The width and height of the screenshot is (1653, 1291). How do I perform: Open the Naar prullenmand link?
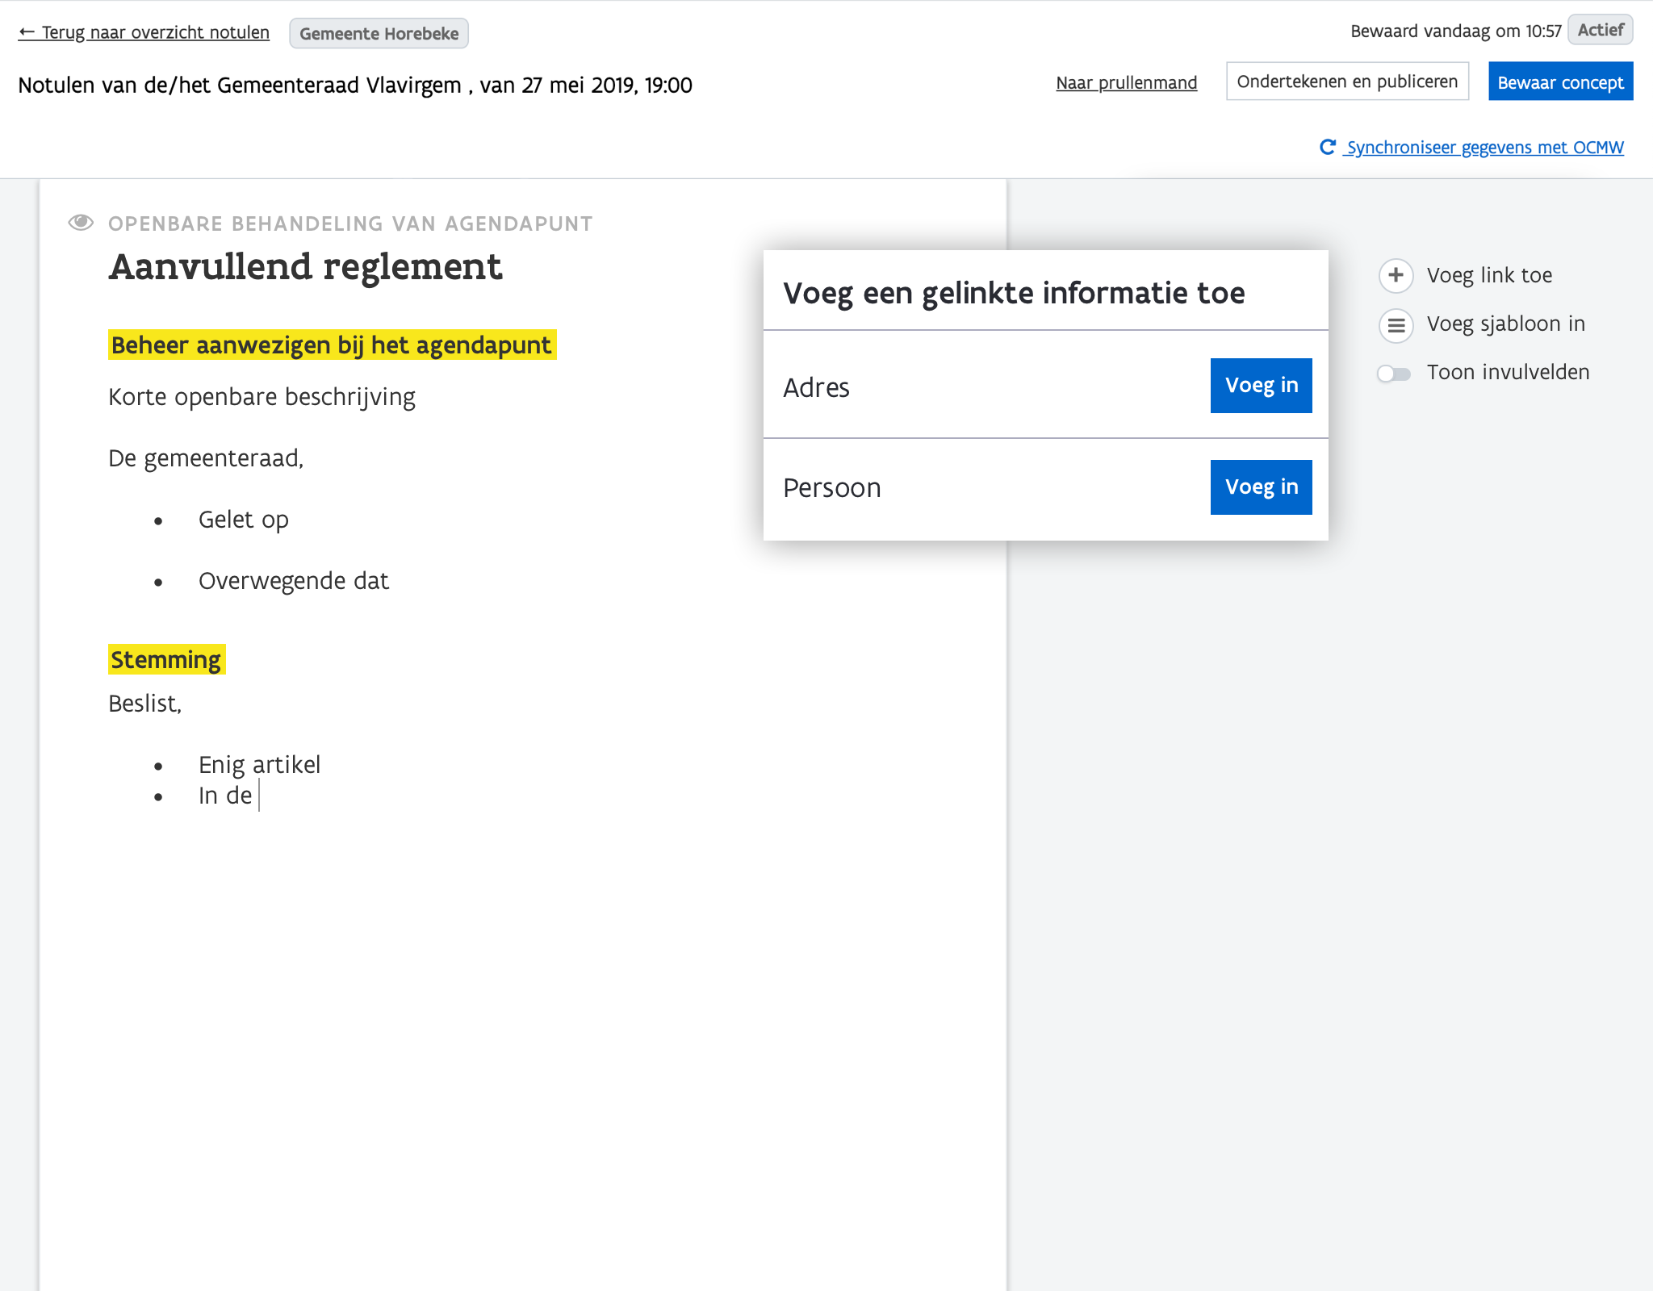click(1126, 83)
